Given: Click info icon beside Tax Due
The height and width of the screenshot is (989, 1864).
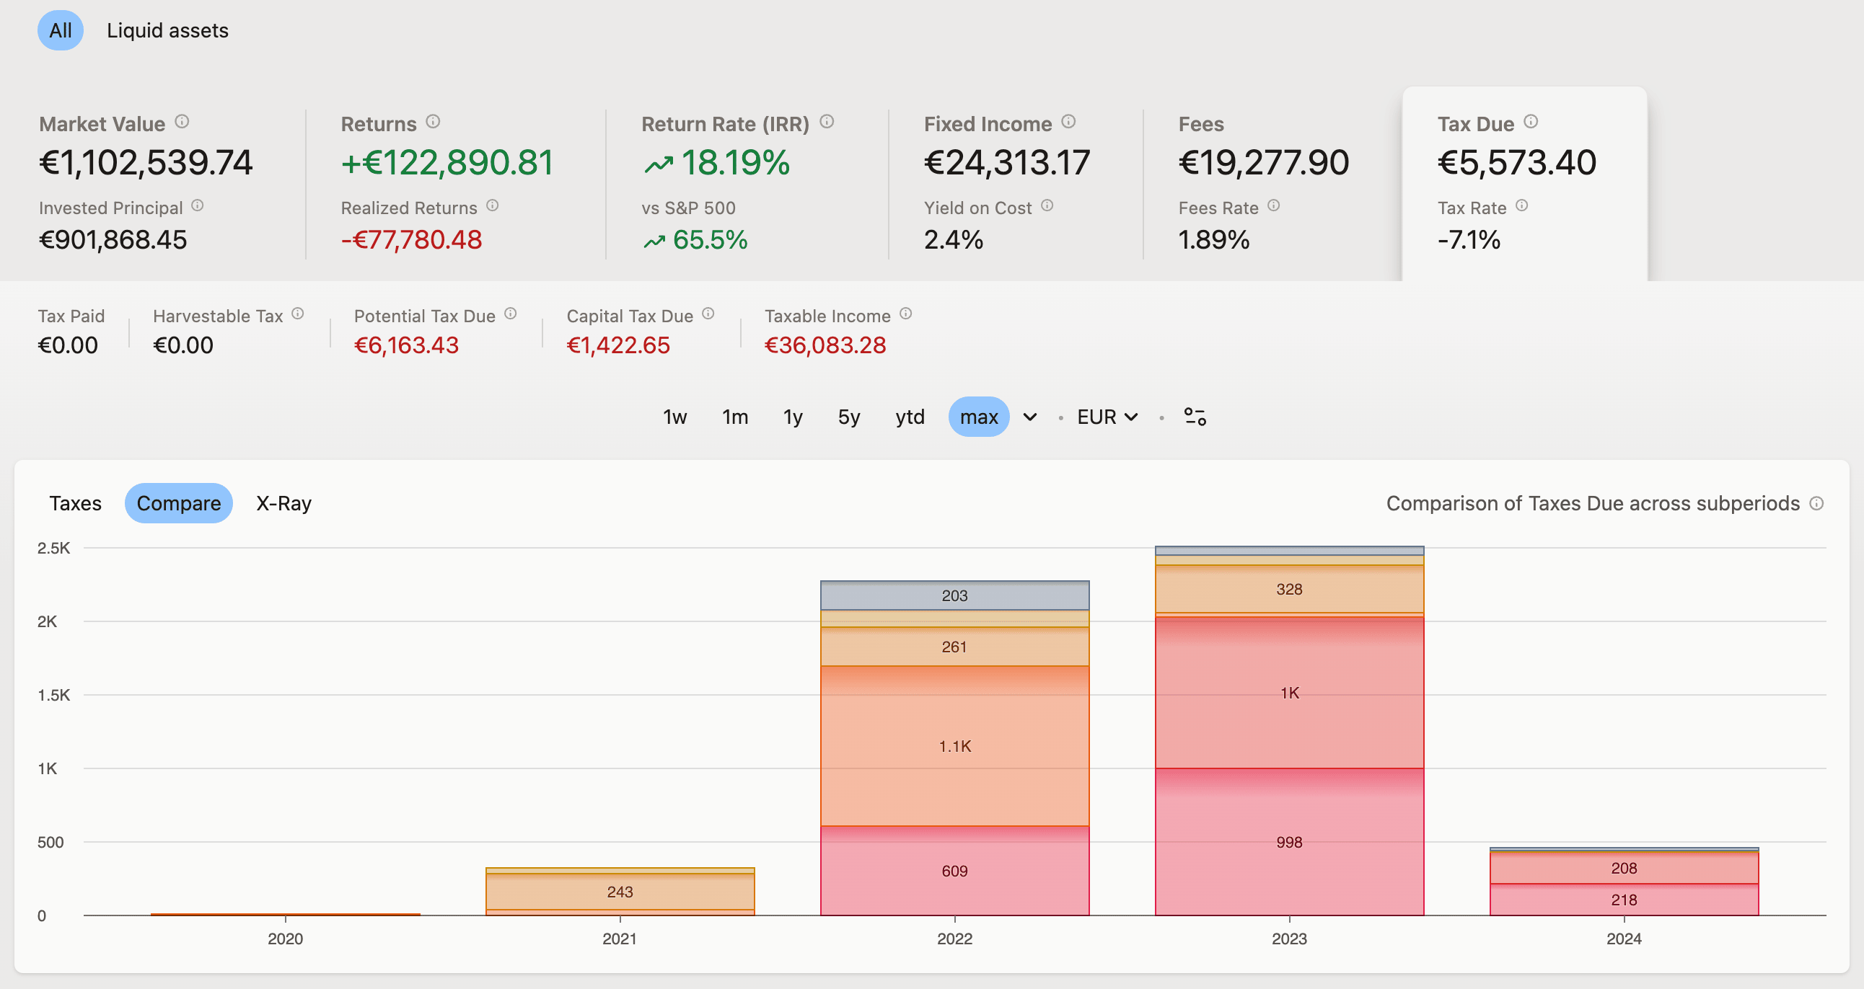Looking at the screenshot, I should (x=1531, y=121).
